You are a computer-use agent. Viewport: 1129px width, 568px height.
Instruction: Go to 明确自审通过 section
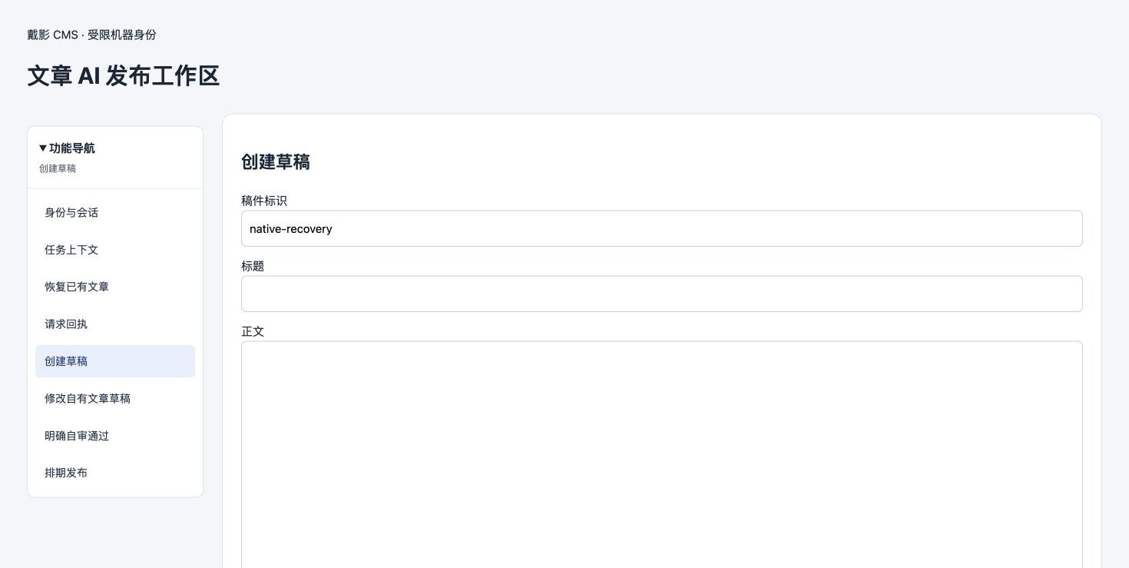pos(115,436)
